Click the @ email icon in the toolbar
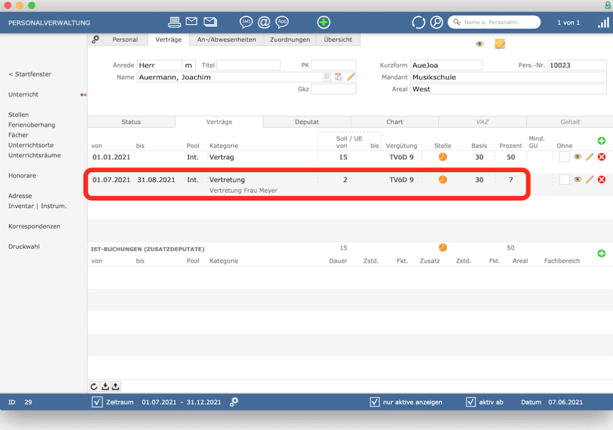The width and height of the screenshot is (613, 430). [264, 23]
